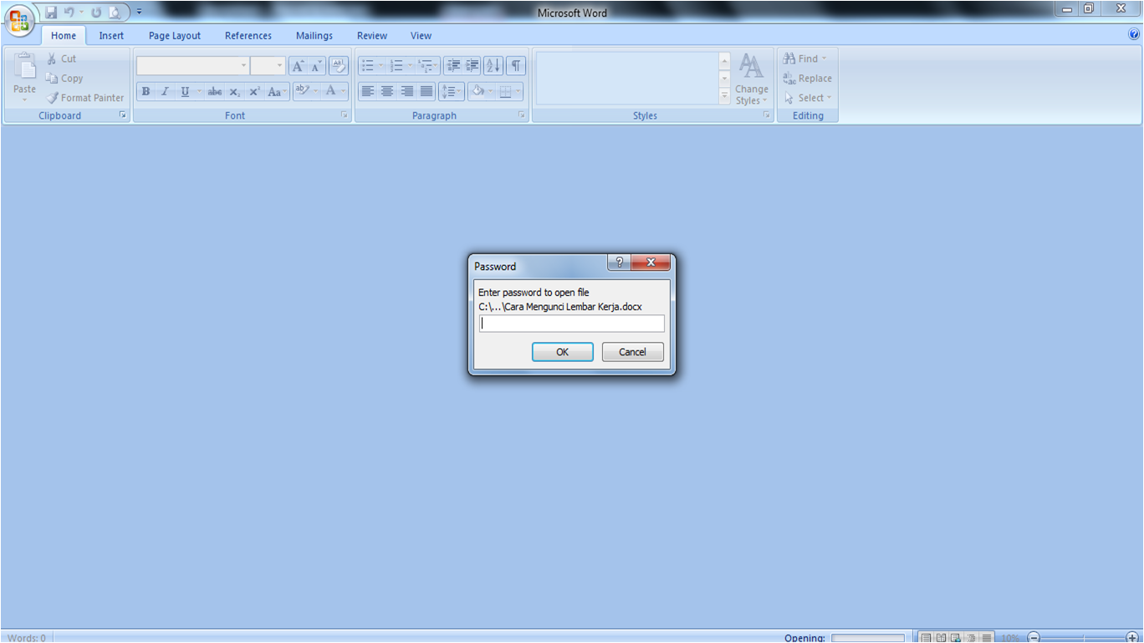Viewport: 1144px width, 643px height.
Task: Select the Format Painter tool
Action: click(x=85, y=97)
